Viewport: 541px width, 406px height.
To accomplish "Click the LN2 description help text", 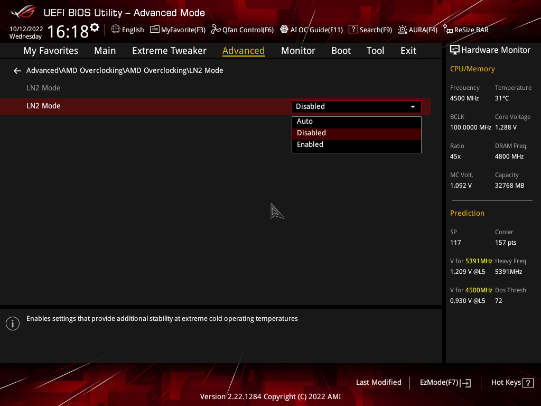I will (x=162, y=319).
